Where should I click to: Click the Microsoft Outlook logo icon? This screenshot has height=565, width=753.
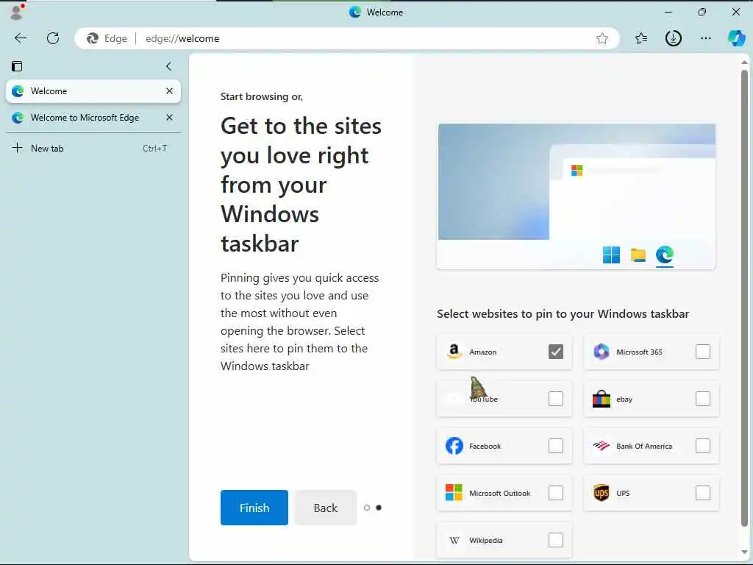[x=454, y=492]
